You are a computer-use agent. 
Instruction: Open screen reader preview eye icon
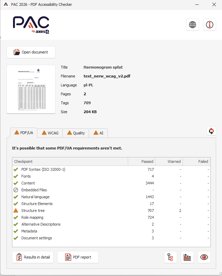click(204, 257)
